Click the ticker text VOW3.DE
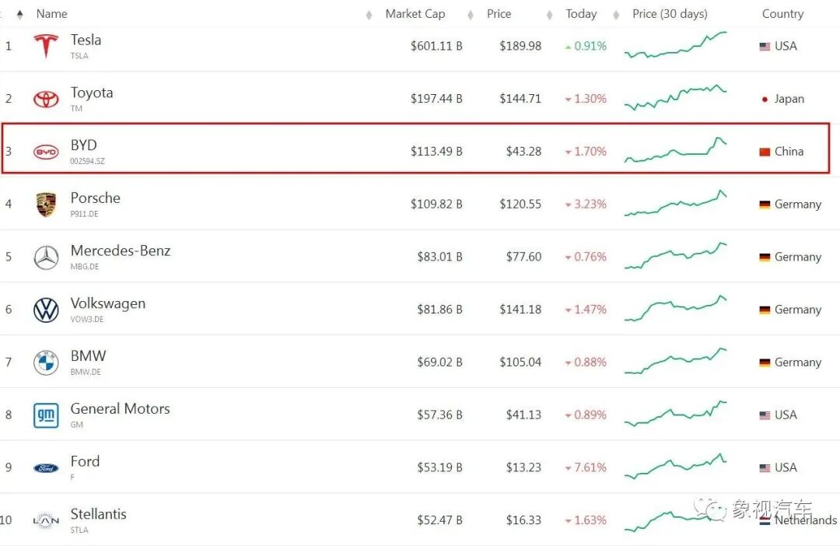This screenshot has height=546, width=840. pyautogui.click(x=87, y=320)
